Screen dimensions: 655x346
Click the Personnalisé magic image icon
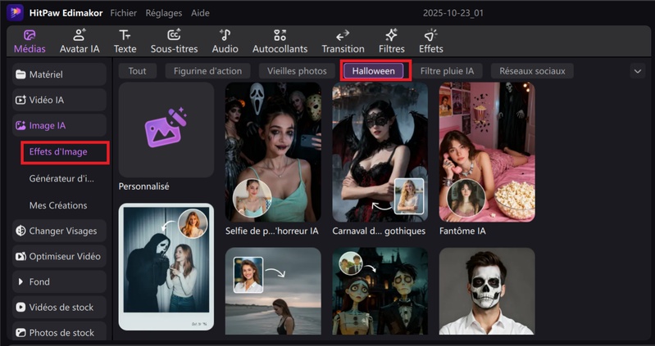[x=166, y=128]
